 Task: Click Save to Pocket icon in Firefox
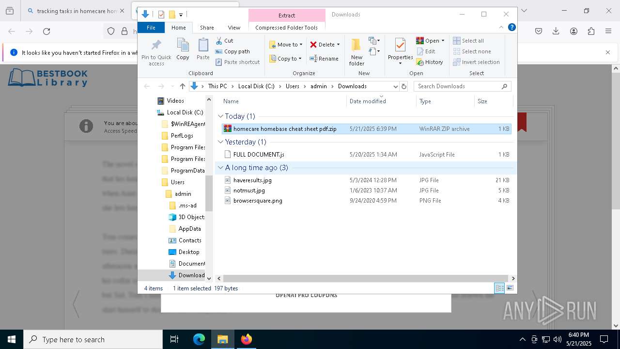[539, 32]
